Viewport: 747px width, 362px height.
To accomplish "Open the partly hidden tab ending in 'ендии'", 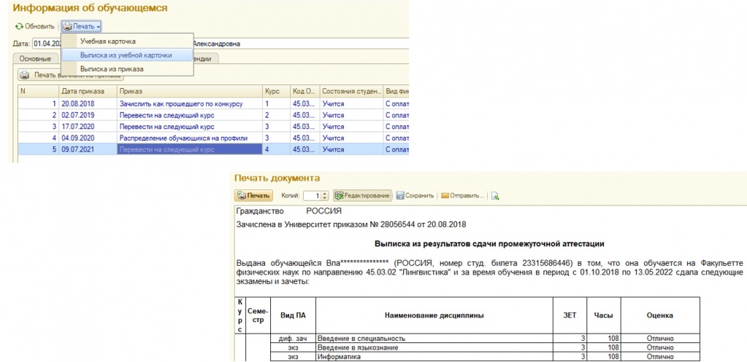I will (206, 59).
